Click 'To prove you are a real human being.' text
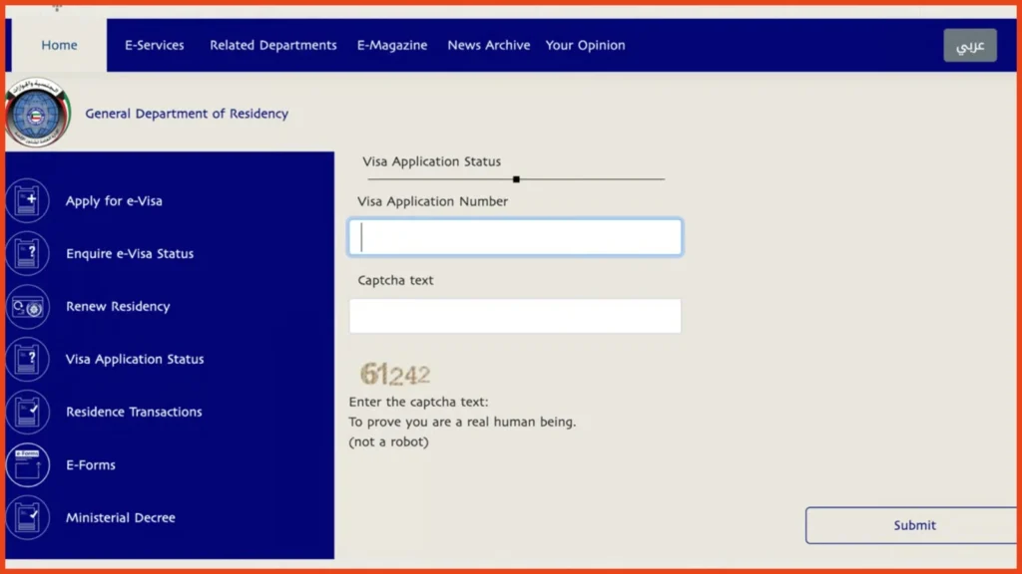This screenshot has height=574, width=1022. [462, 422]
